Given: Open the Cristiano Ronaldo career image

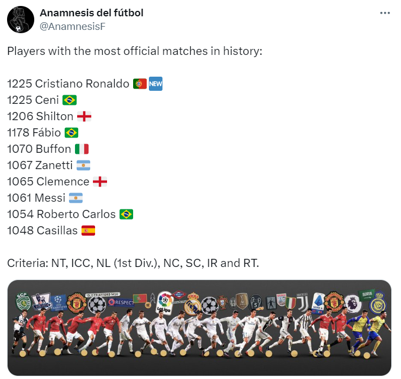Looking at the screenshot, I should [199, 327].
